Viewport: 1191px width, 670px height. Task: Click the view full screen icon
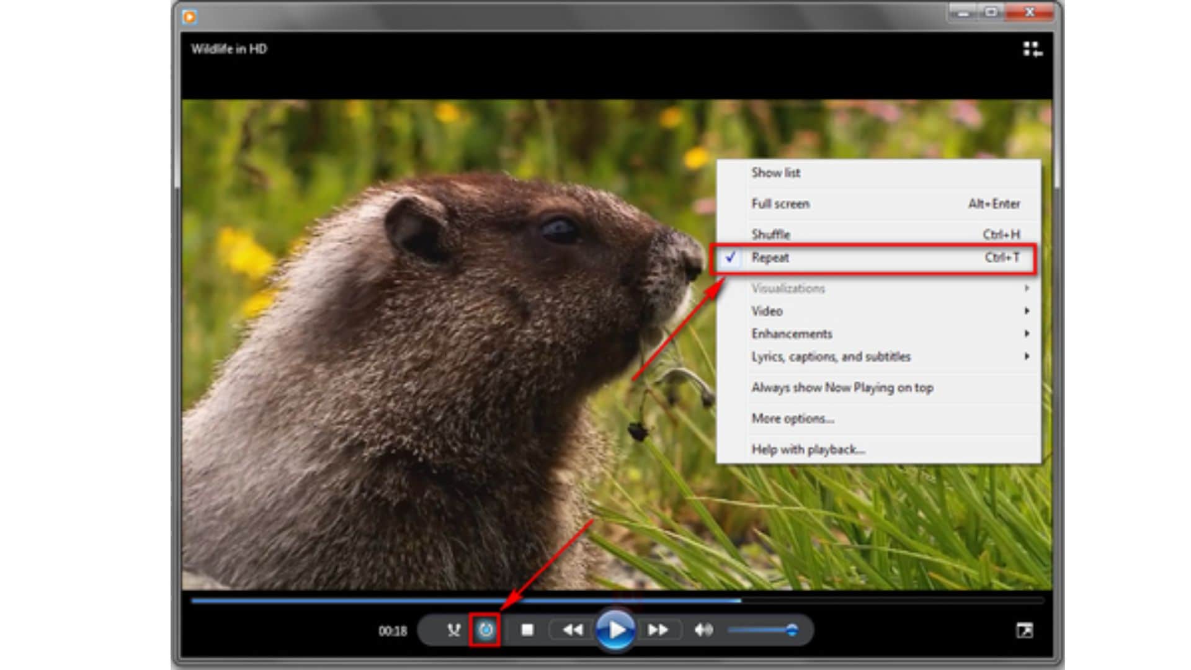(1025, 631)
